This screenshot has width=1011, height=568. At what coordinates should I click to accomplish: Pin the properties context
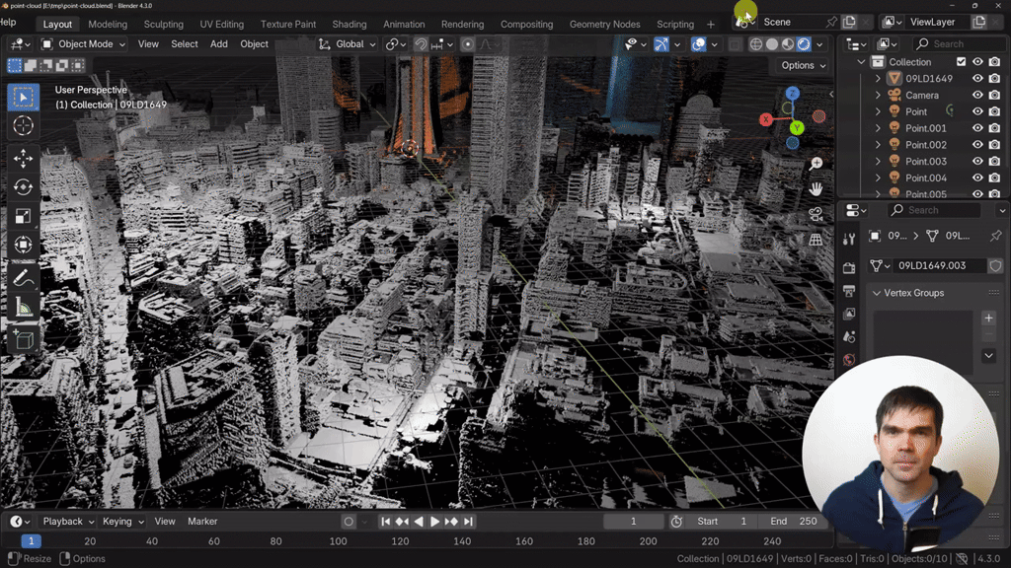995,235
